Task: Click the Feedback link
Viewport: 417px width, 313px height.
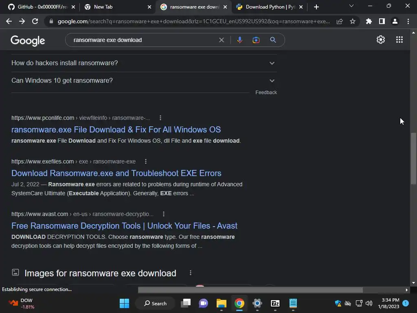Action: tap(266, 93)
